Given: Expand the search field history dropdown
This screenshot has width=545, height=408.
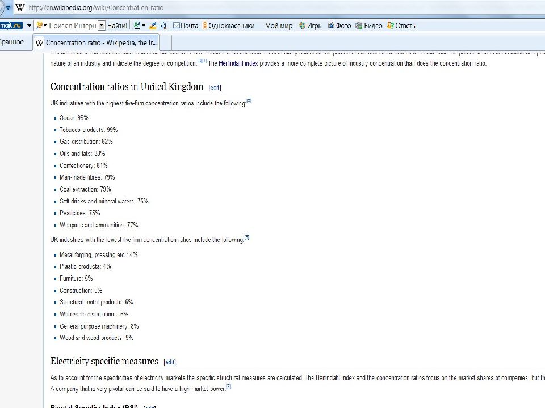Looking at the screenshot, I should [102, 25].
